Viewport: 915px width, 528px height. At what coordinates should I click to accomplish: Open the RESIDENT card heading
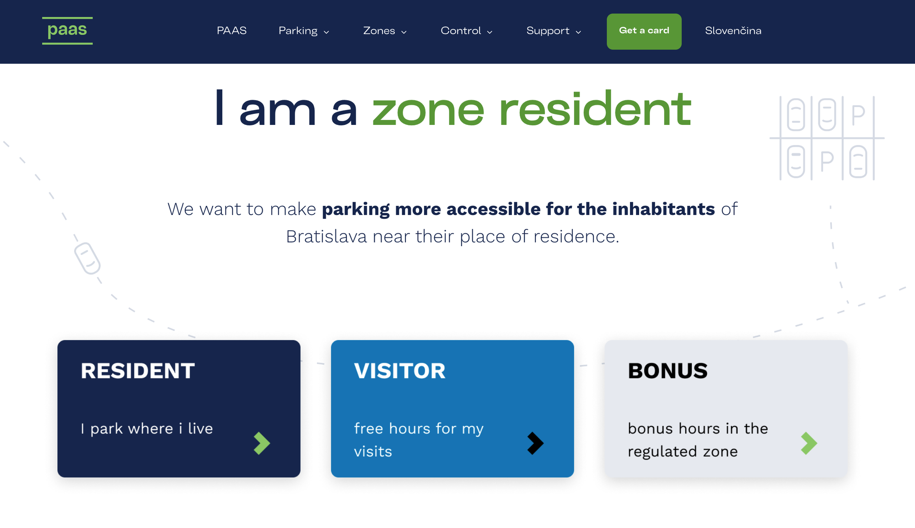138,371
